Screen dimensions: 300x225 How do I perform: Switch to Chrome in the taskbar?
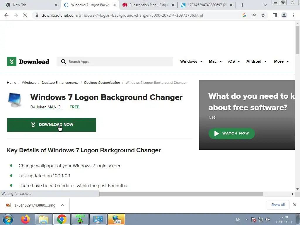click(62, 219)
